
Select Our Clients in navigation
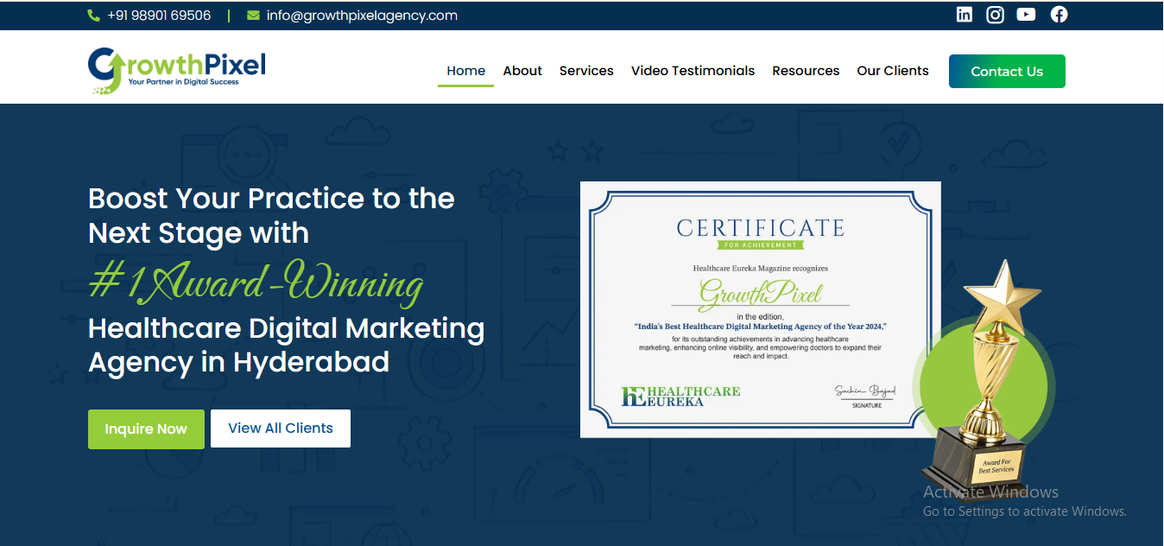893,71
